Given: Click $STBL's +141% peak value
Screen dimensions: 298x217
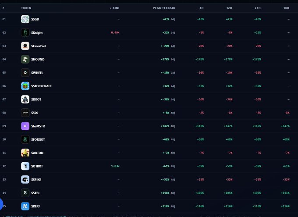Looking at the screenshot, I should tap(165, 193).
